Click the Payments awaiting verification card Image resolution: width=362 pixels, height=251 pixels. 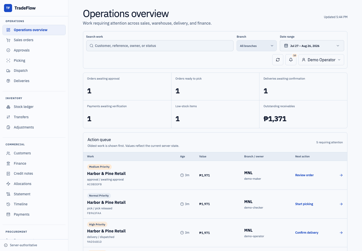(127, 114)
